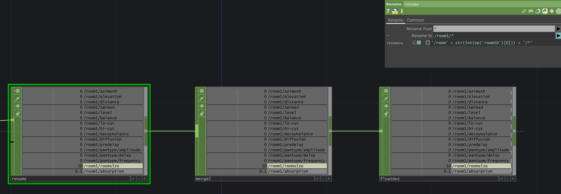The width and height of the screenshot is (561, 194).
Task: Select /room1/diffusion row in merge2 node
Action: point(267,139)
